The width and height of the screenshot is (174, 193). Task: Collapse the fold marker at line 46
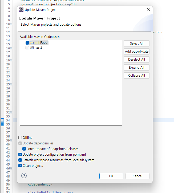tap(11, 168)
